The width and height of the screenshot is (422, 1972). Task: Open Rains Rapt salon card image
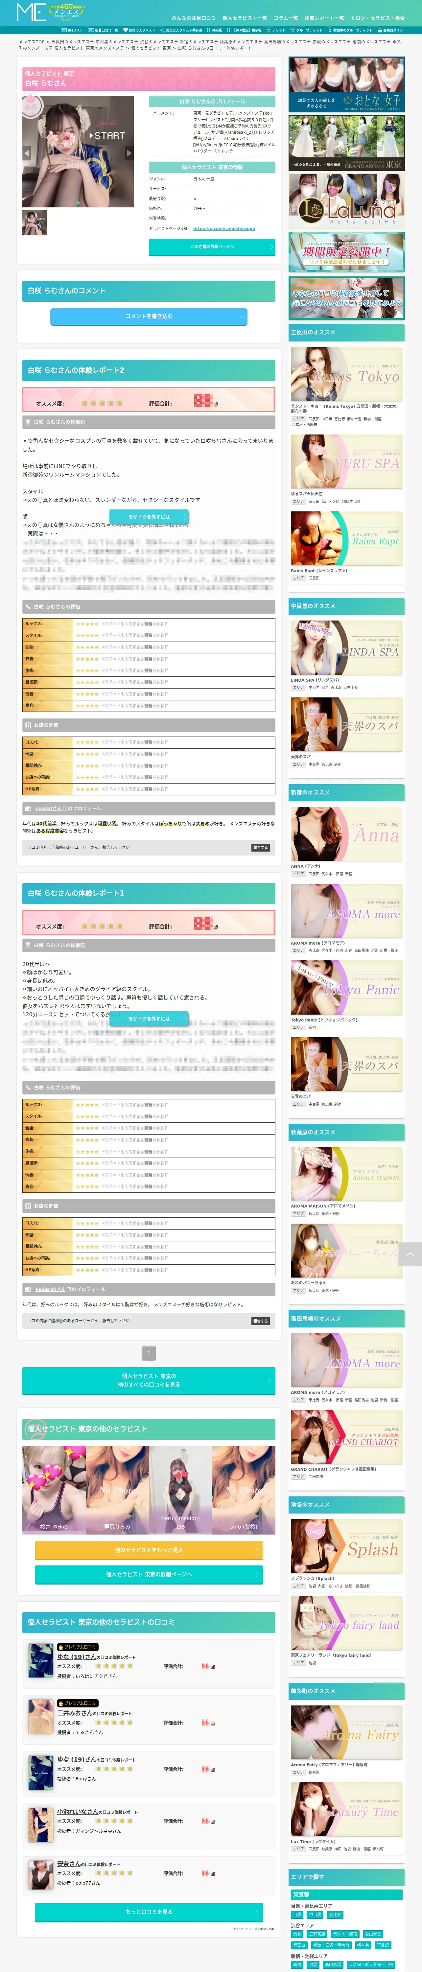point(346,539)
